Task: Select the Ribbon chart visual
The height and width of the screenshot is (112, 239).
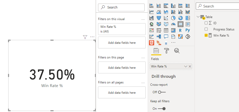Action: 188,12
